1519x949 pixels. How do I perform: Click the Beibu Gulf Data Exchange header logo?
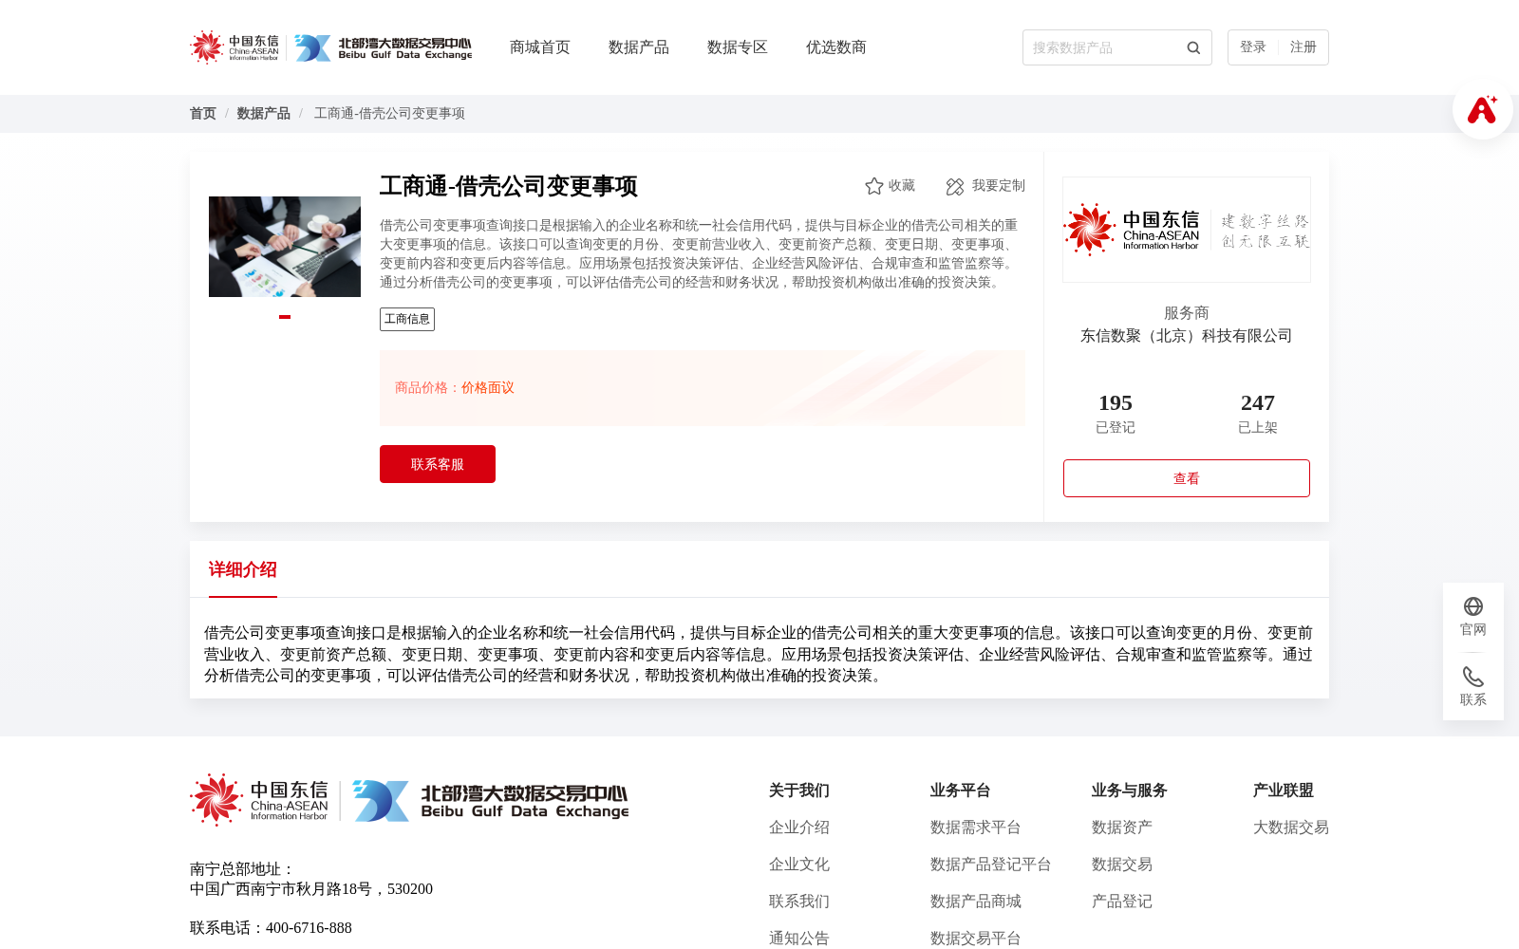coord(383,47)
